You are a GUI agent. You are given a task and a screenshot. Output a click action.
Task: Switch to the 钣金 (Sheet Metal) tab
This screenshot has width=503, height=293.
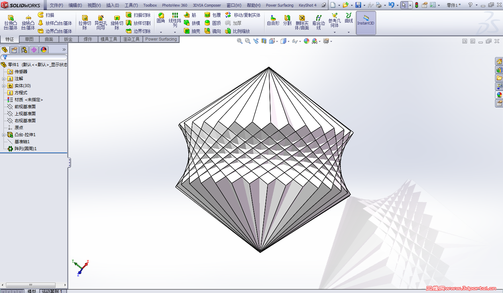[69, 39]
